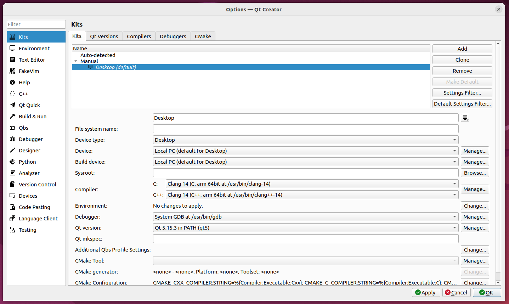Image resolution: width=509 pixels, height=304 pixels.
Task: Remove the selected Desktop kit
Action: click(462, 71)
